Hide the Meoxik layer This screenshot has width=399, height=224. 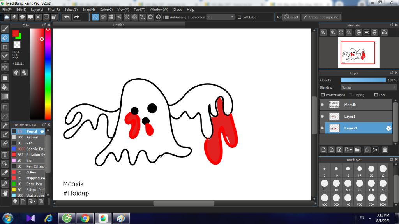click(x=322, y=105)
